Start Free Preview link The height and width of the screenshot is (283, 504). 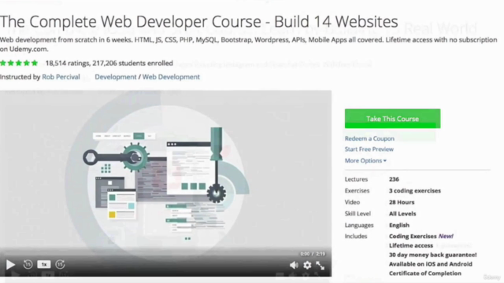[369, 149]
